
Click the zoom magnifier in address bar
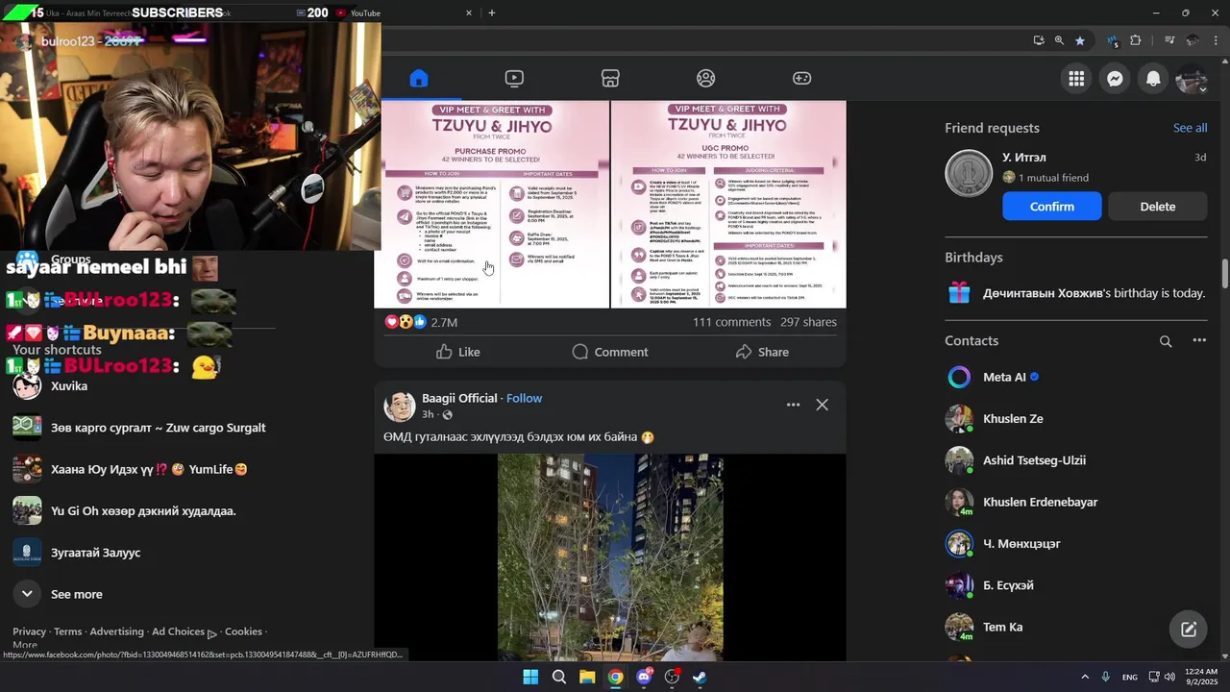point(1059,40)
